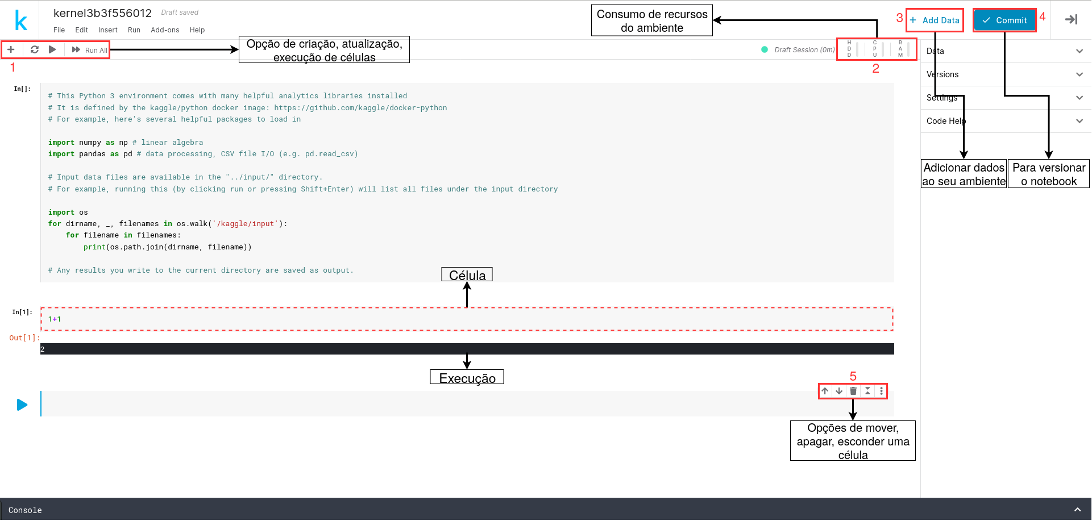This screenshot has height=521, width=1092.
Task: Expand the Versions panel section
Action: [1079, 74]
